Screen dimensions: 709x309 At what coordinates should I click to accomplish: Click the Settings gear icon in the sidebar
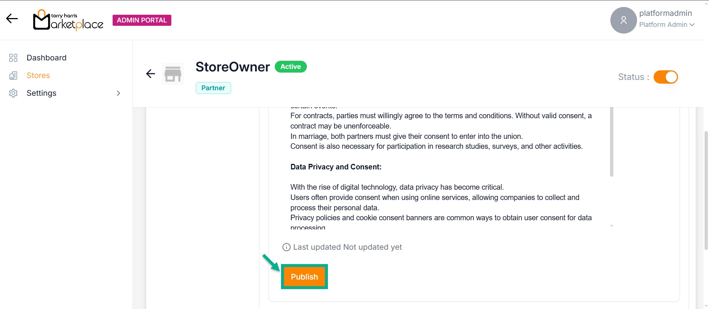click(13, 93)
